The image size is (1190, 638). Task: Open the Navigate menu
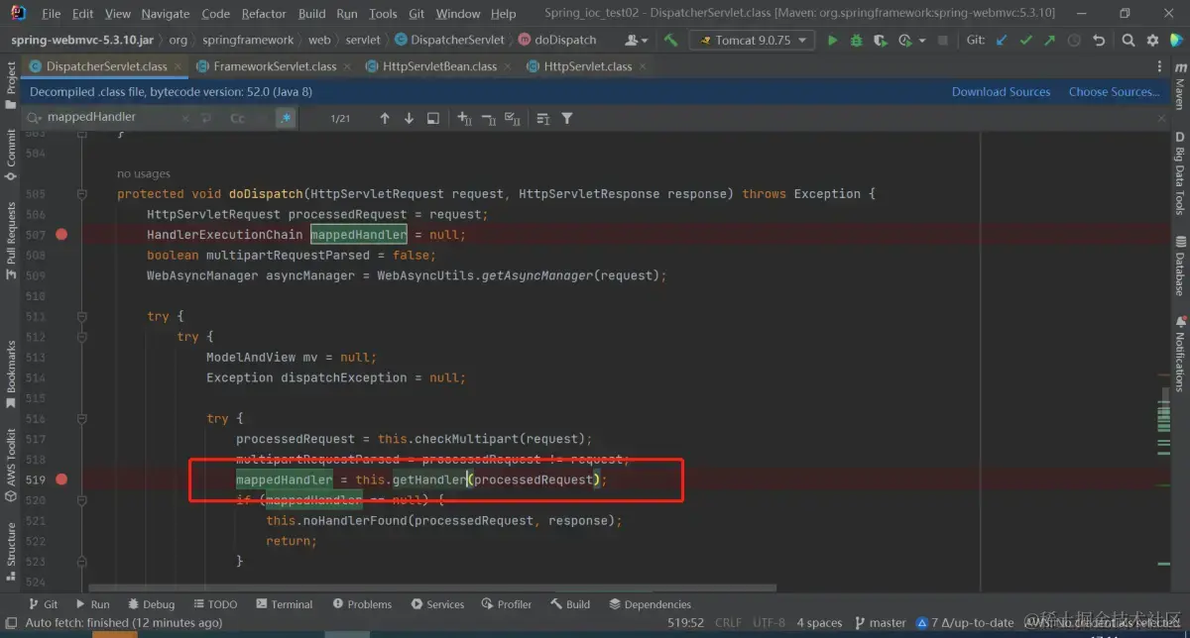click(x=165, y=14)
